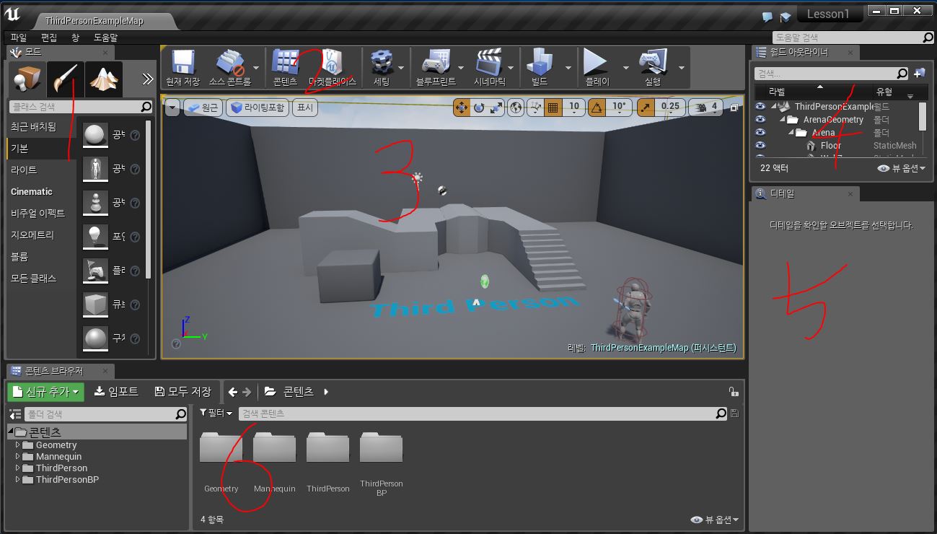Open the 실행 options dropdown arrow
937x534 pixels.
[x=681, y=67]
